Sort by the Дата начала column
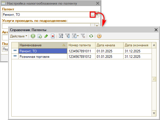 [109, 45]
